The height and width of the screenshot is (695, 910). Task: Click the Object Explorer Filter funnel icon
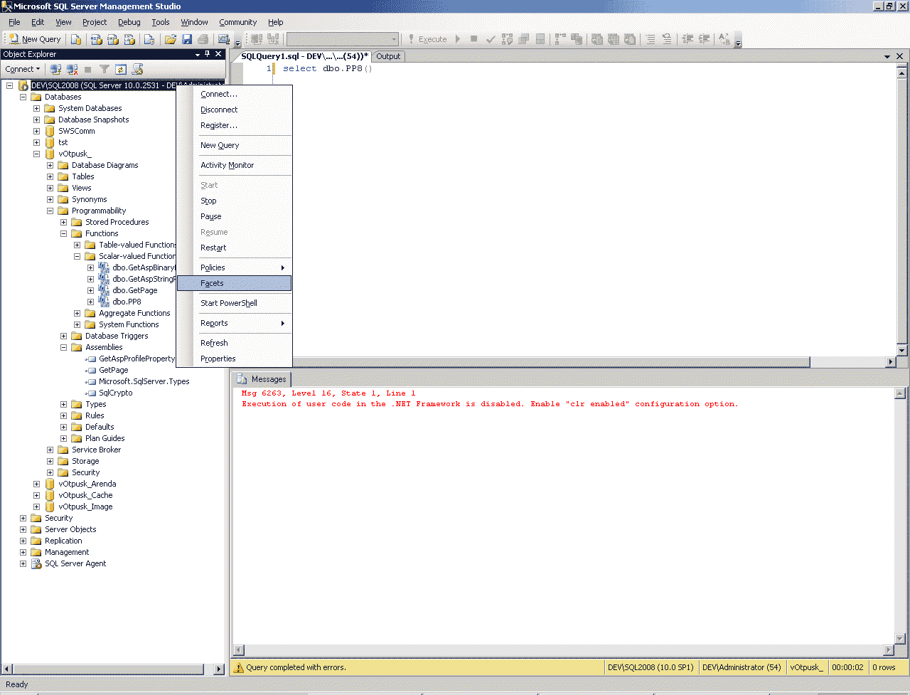point(105,69)
